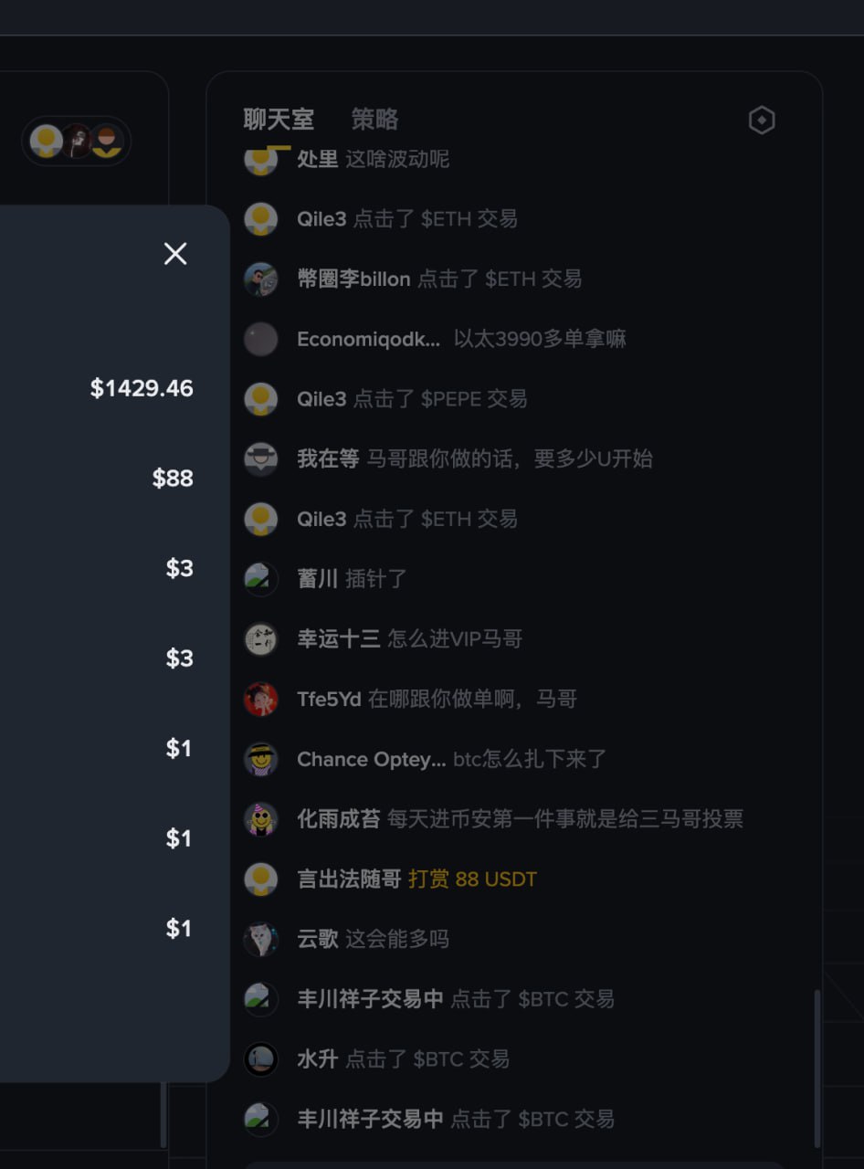Select the 聊天室 tab
864x1169 pixels.
pos(279,120)
